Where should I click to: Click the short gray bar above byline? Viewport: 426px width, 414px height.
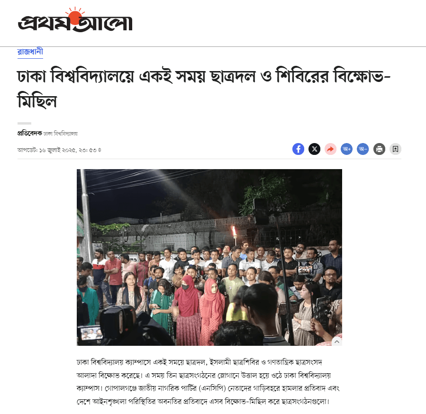click(25, 123)
